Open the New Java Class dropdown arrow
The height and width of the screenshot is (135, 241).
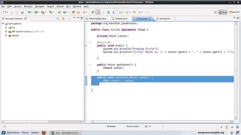[x=67, y=12]
